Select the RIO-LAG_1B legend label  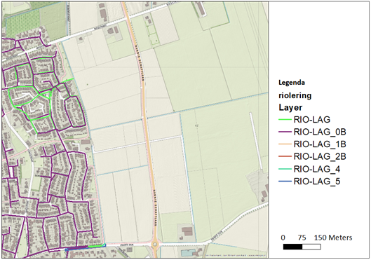pos(320,144)
